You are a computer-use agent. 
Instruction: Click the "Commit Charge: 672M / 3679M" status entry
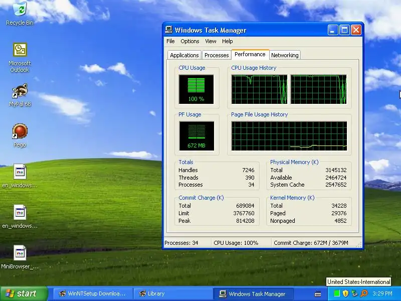coord(311,243)
